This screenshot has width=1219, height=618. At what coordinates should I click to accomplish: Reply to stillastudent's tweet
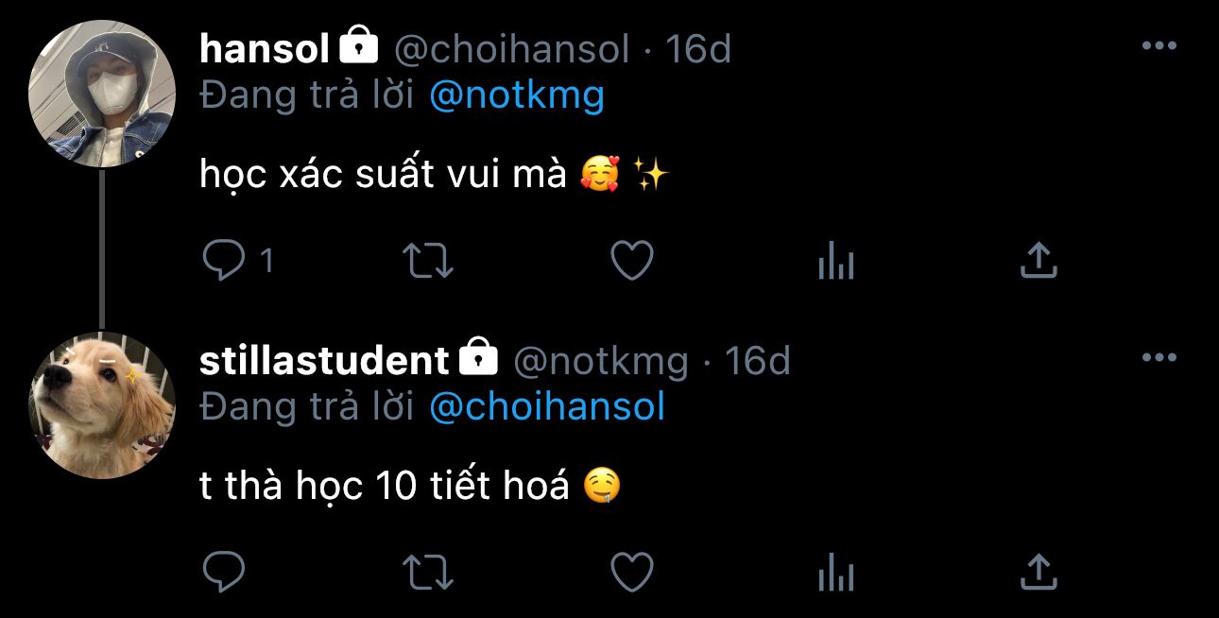click(x=224, y=572)
